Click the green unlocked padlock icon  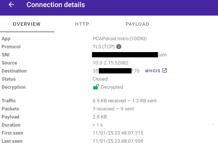click(96, 87)
